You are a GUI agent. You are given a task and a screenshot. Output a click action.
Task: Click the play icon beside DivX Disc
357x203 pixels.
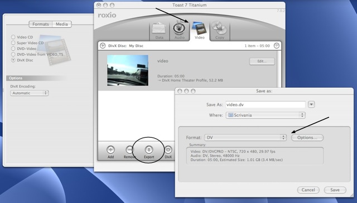click(103, 46)
